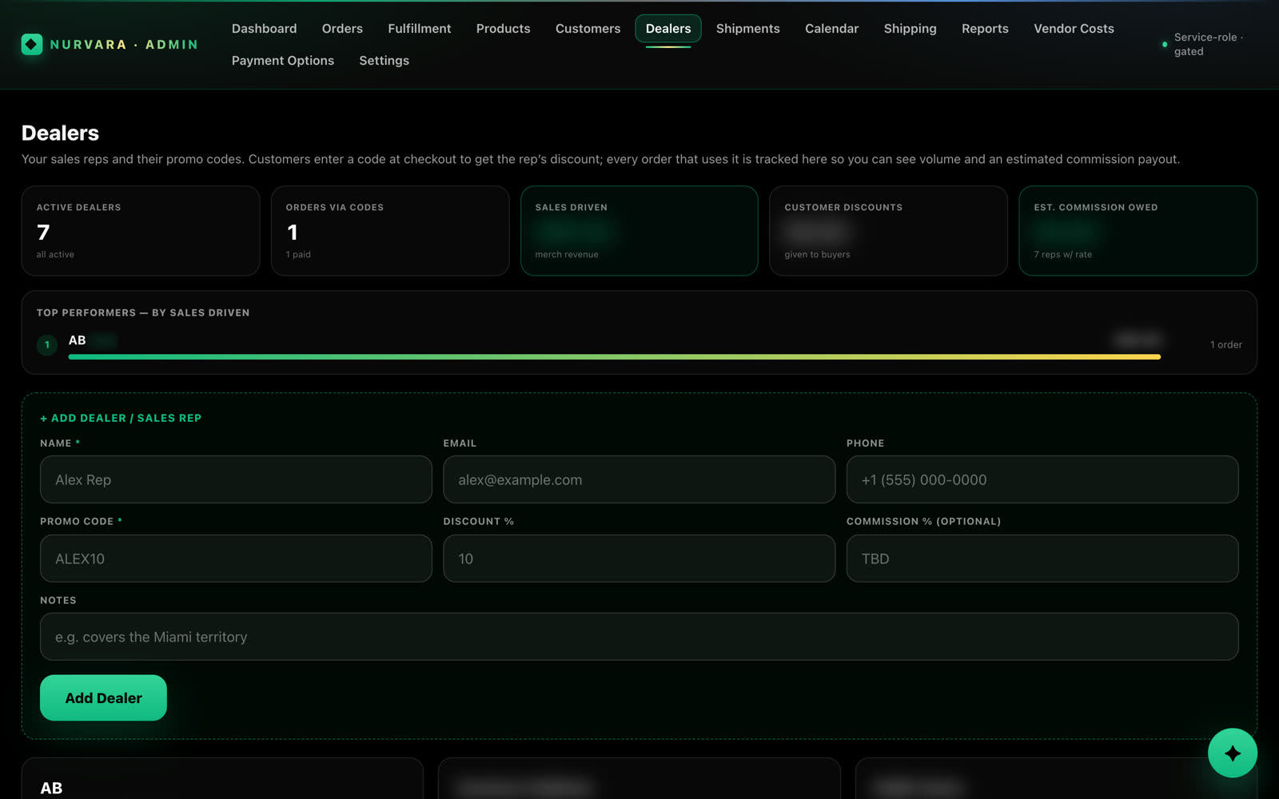
Task: Click the "1 order" text
Action: [x=1226, y=345]
